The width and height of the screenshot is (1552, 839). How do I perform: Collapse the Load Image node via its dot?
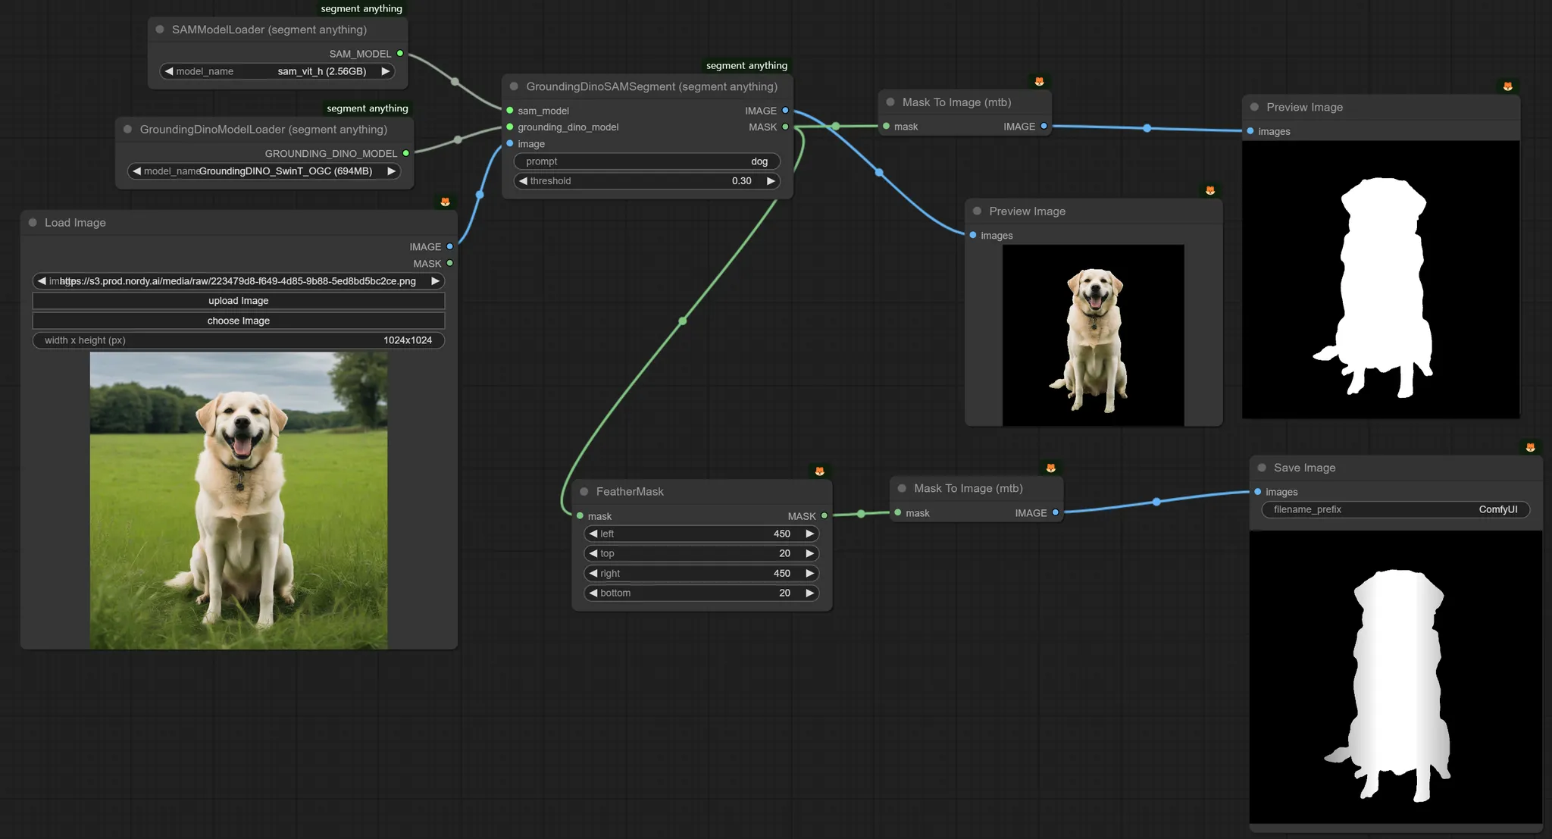[33, 223]
